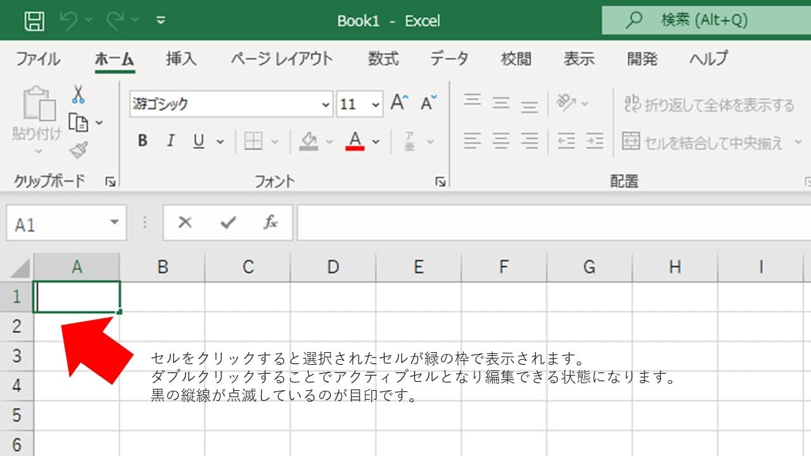Click the Redo arrow icon
The width and height of the screenshot is (811, 456).
click(115, 21)
